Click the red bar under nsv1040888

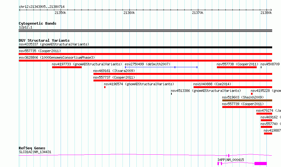[x=233, y=87]
